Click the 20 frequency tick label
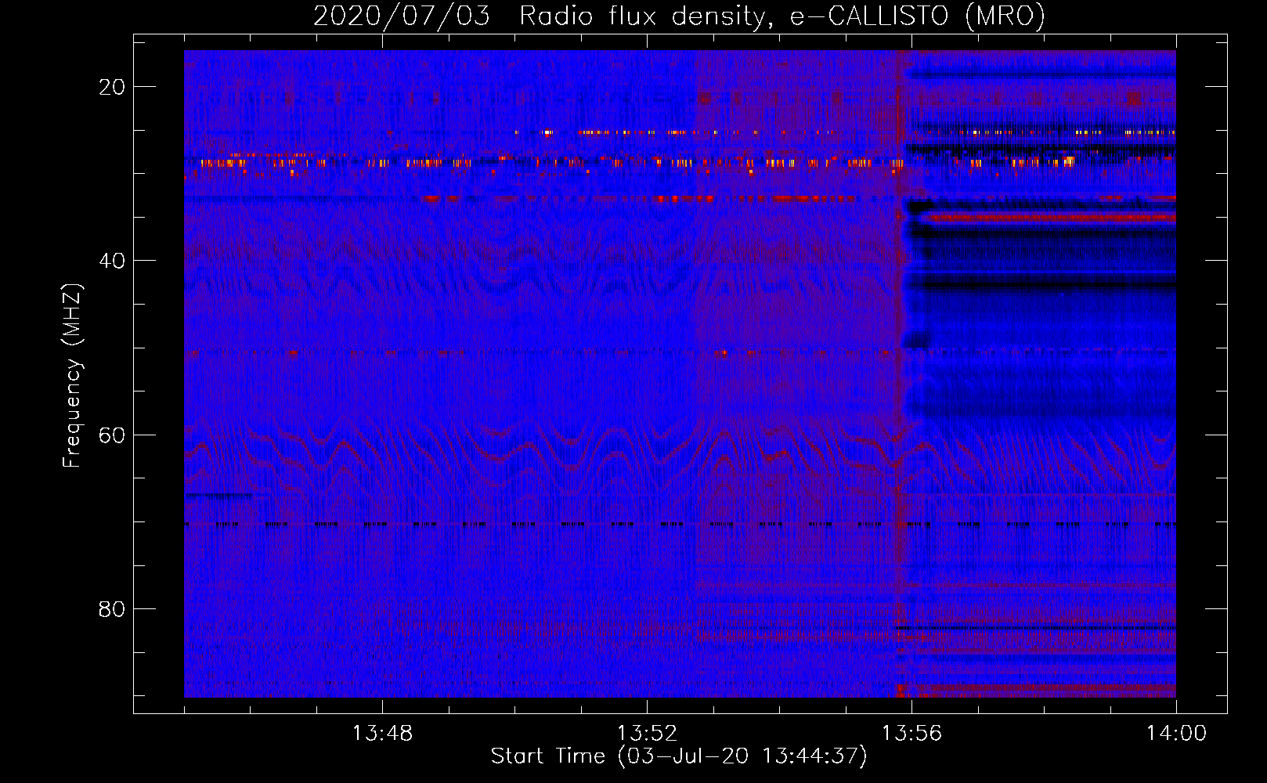1267x783 pixels. 112,87
